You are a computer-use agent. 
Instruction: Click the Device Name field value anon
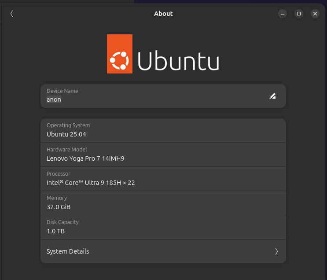pos(54,99)
